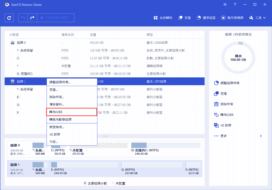Viewport: 272px width, 190px height.
Task: Choose 表面檢測... in context menu
Action: 72,127
